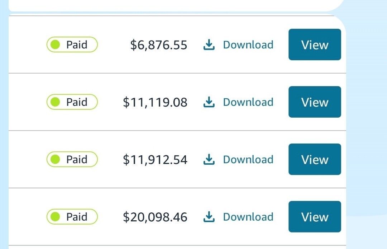Screen dimensions: 387x249
Task: Click Paid label on $11,119.08 row
Action: click(x=77, y=102)
